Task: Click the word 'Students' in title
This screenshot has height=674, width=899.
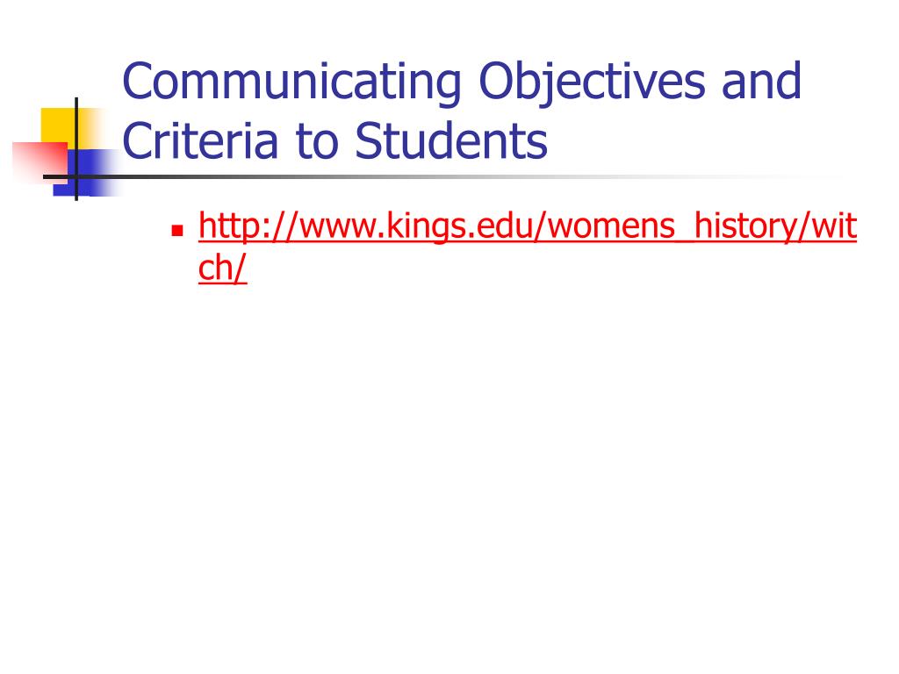Action: (x=451, y=141)
